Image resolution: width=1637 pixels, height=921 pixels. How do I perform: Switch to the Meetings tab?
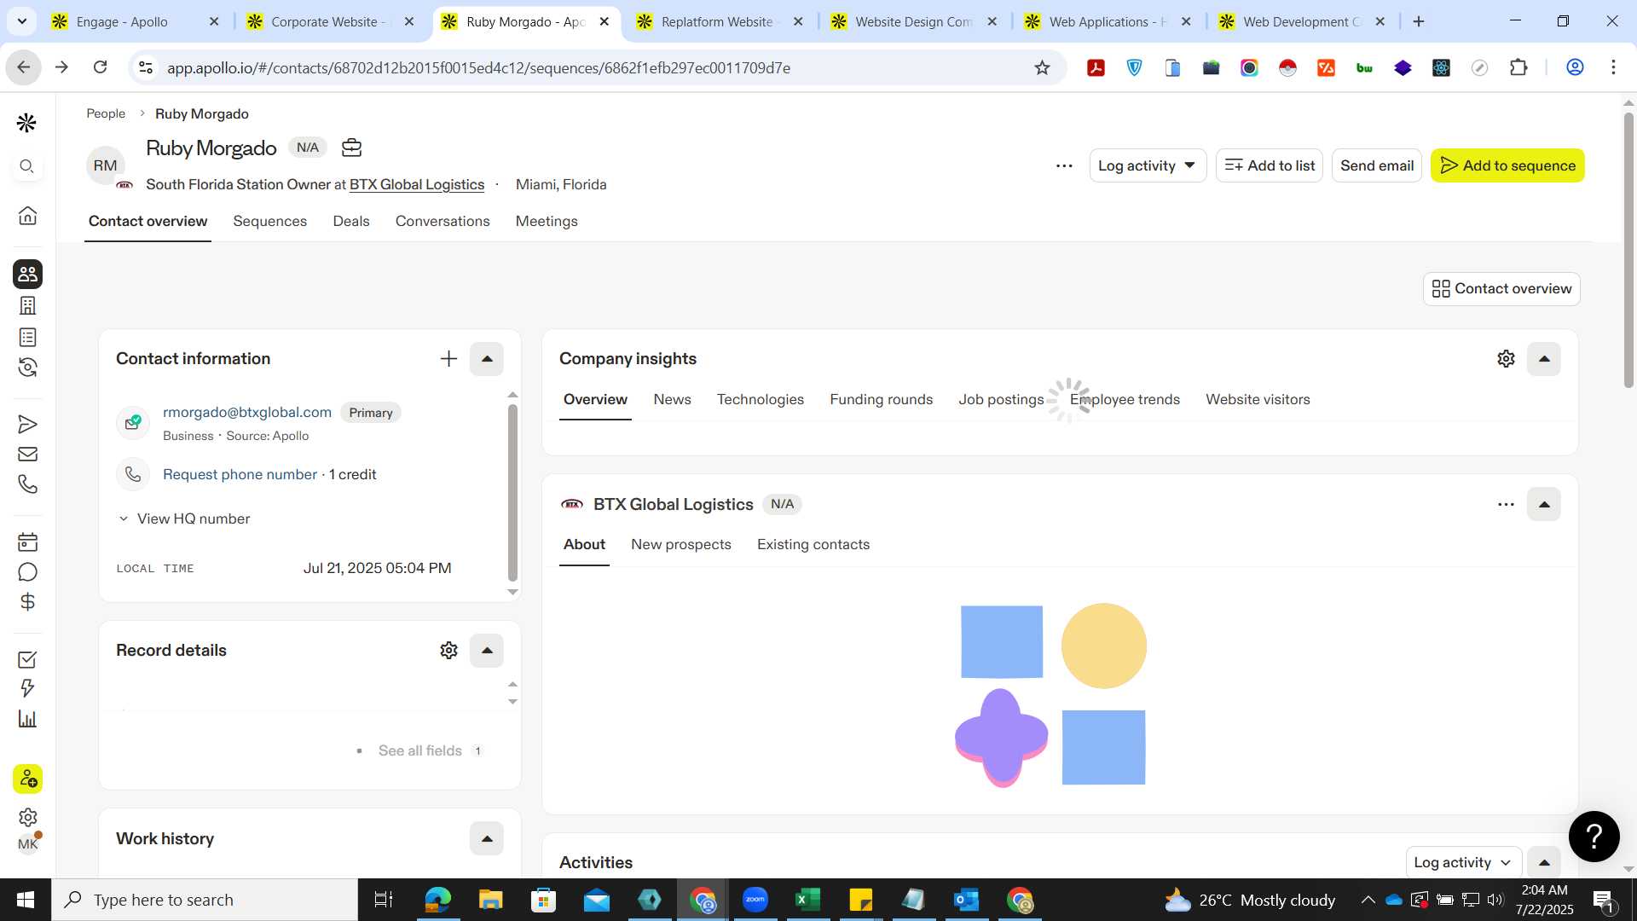[x=547, y=221]
